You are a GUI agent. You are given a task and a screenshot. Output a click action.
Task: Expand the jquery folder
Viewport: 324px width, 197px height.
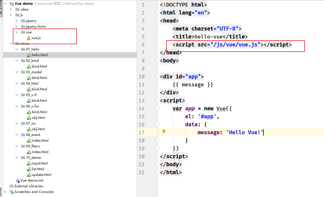click(17, 21)
